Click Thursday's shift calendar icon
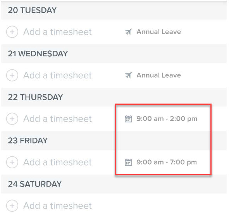 coord(128,119)
